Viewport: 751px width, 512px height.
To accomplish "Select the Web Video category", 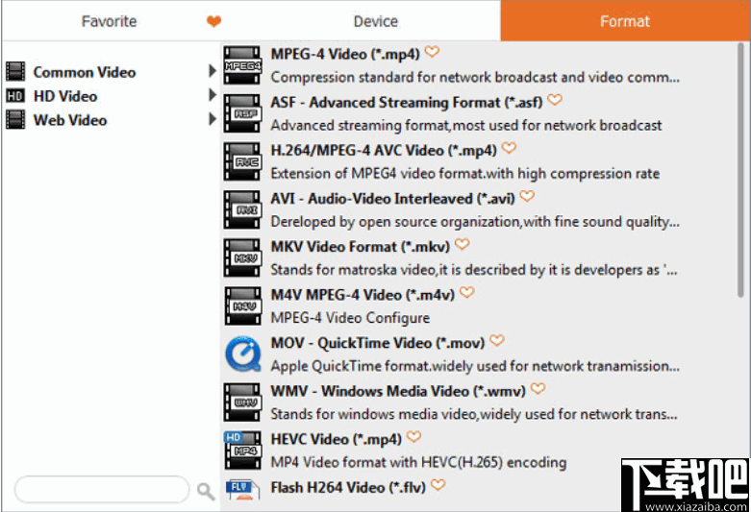I will (70, 120).
